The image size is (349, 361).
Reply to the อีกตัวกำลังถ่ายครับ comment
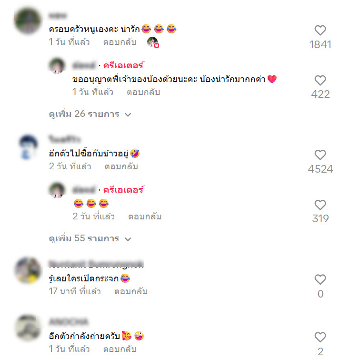point(120,349)
